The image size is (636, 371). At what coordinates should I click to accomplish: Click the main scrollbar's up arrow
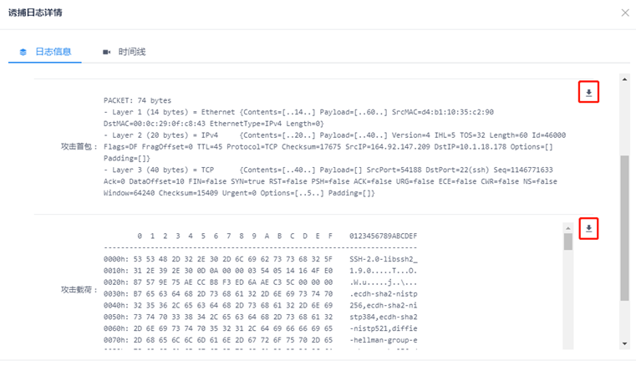click(624, 80)
